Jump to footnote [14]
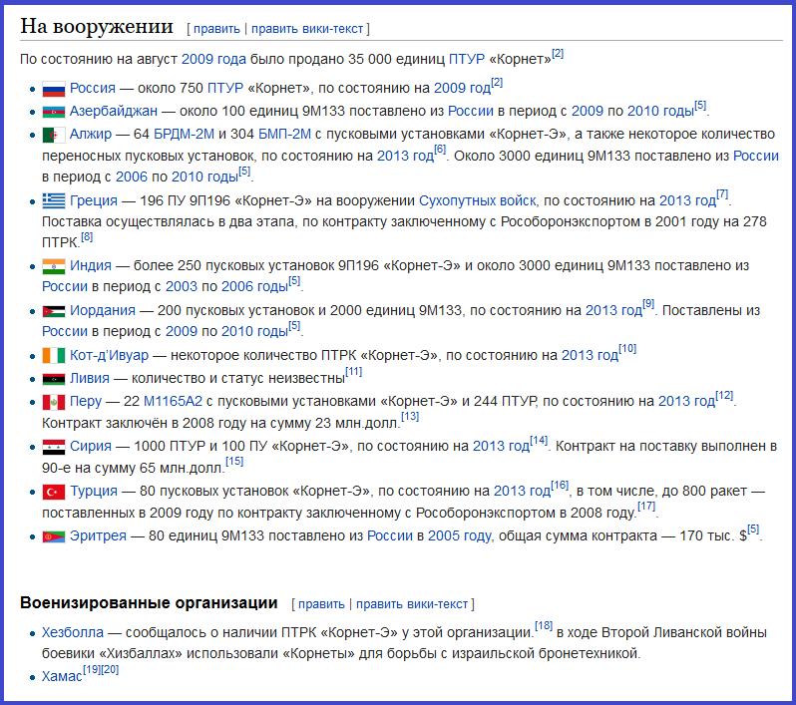 [x=539, y=440]
